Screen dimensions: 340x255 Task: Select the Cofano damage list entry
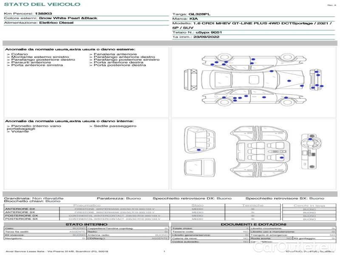[x=19, y=54]
